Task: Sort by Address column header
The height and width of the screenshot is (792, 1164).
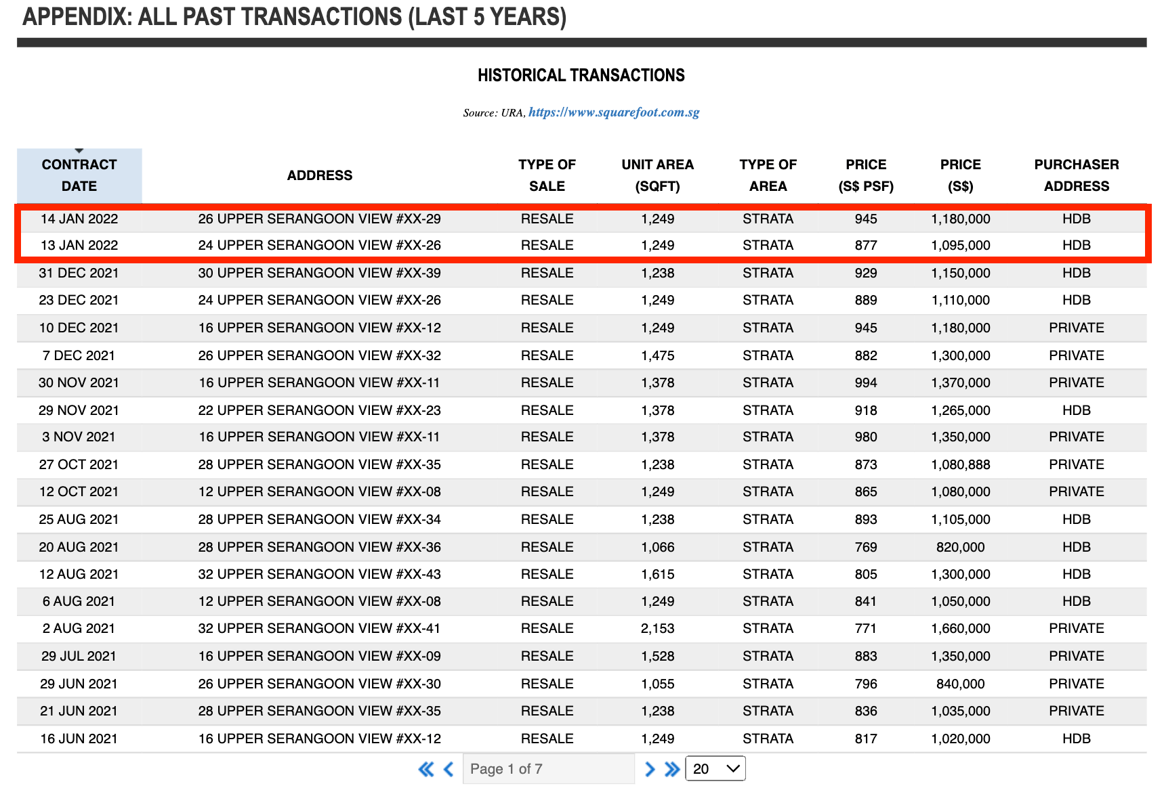Action: coord(320,175)
